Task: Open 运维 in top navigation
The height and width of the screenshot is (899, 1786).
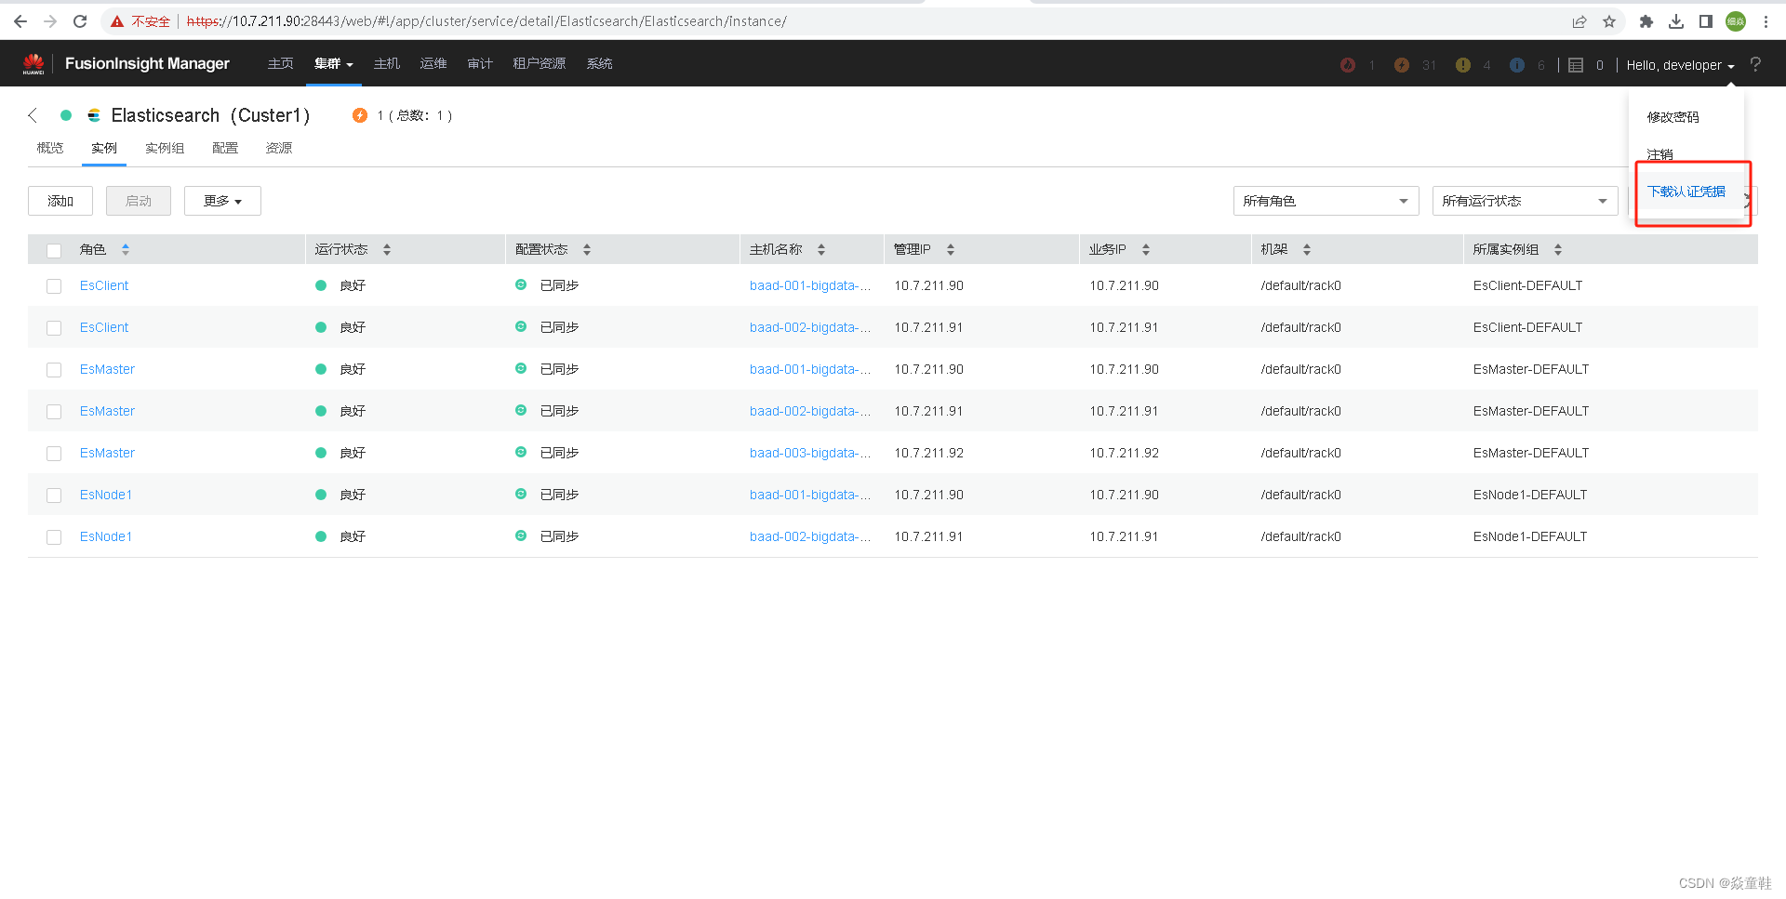Action: pos(433,64)
